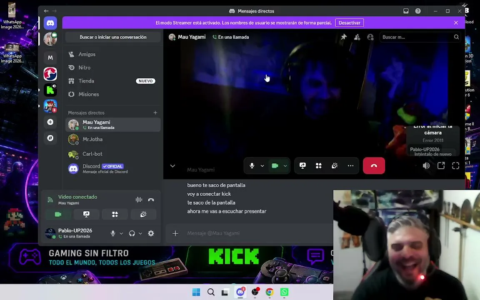Click Inténtalo de nuevo camera retry
Image resolution: width=480 pixels, height=300 pixels.
coord(433,154)
